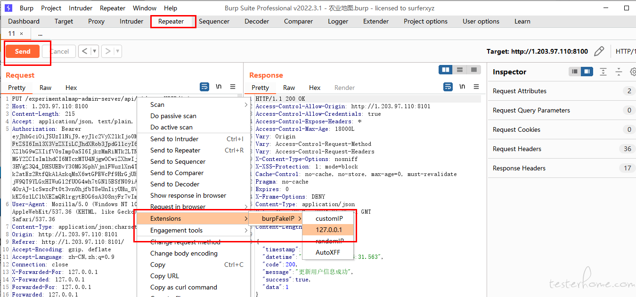The height and width of the screenshot is (297, 636).
Task: Choose Change body encoding
Action: click(193, 253)
